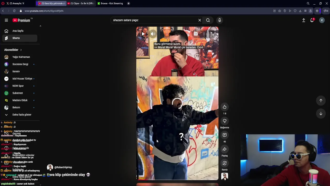Open the browser extensions cube icon
Viewport: 330px width, 186px height.
click(317, 11)
